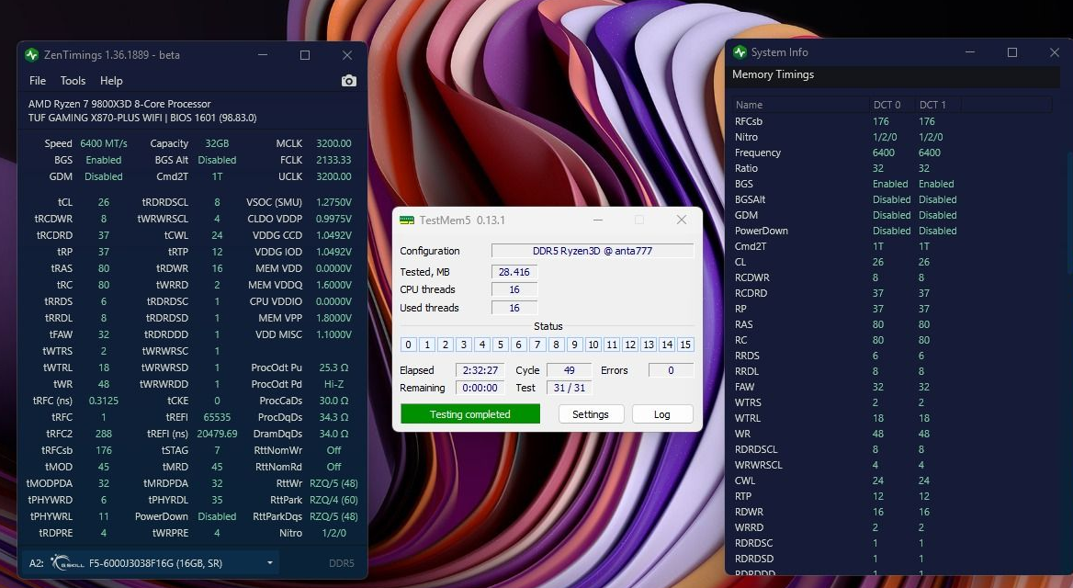This screenshot has height=588, width=1073.
Task: Click the Configuration field in TestMem5
Action: pyautogui.click(x=593, y=251)
